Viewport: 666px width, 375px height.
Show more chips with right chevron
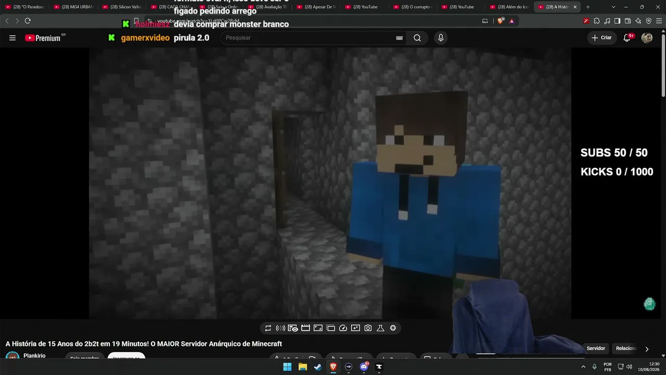pos(647,349)
